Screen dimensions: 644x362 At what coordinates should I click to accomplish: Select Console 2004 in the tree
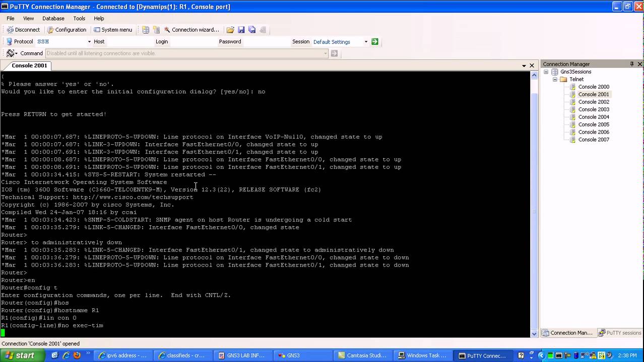click(x=594, y=117)
